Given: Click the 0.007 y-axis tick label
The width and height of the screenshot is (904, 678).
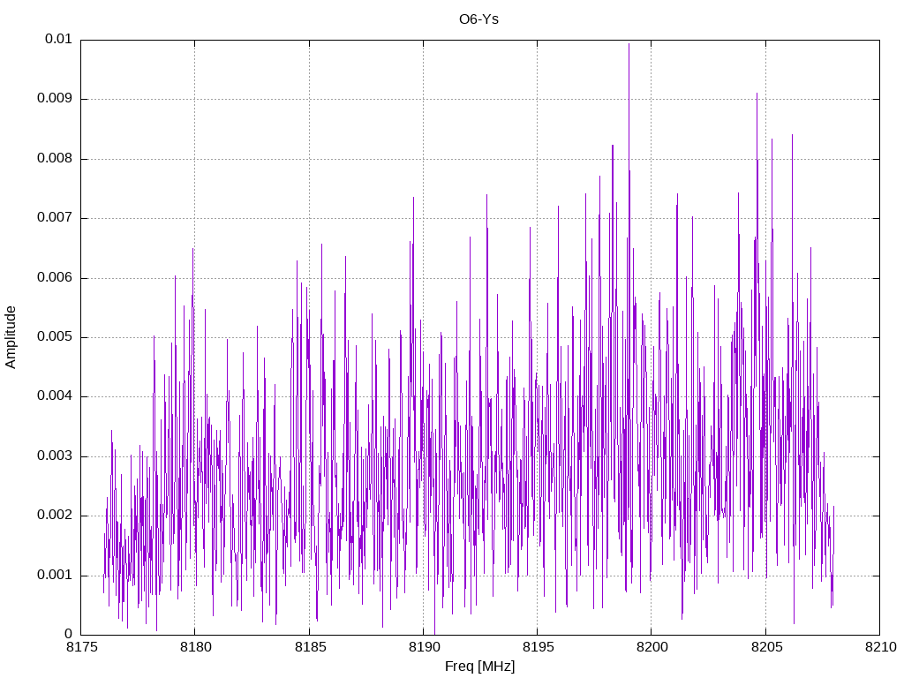Looking at the screenshot, I should coord(55,218).
